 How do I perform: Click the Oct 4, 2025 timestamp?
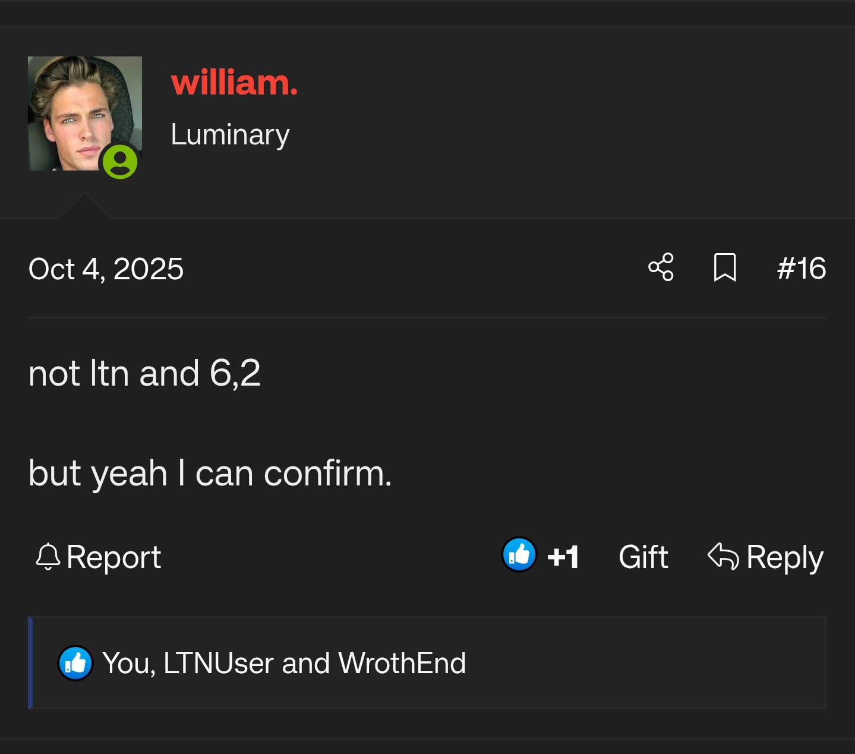pyautogui.click(x=106, y=269)
